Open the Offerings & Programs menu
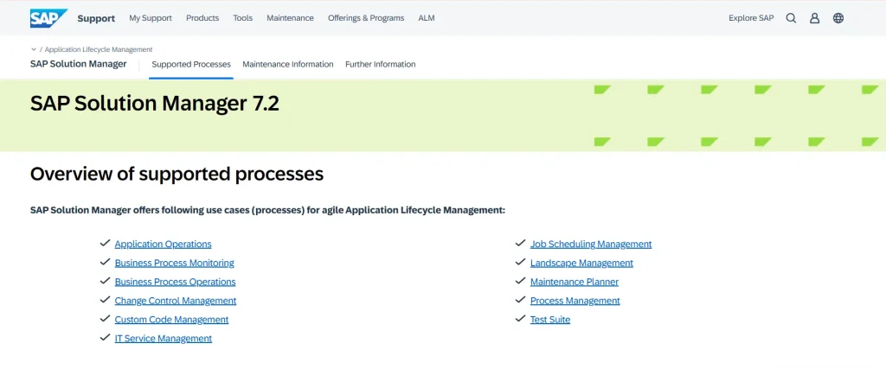The height and width of the screenshot is (369, 886). (x=366, y=18)
